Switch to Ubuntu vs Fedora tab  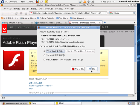pyautogui.click(x=51, y=23)
